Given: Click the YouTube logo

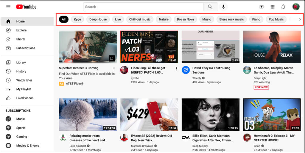Looking at the screenshot, I should pos(26,7).
